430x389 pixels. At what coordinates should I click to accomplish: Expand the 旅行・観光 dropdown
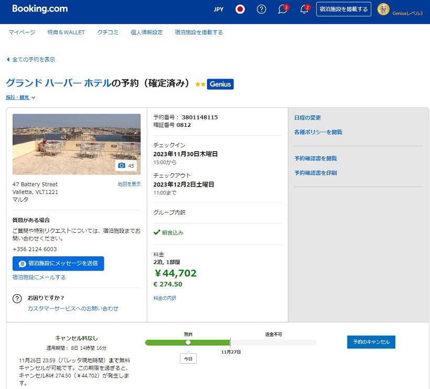pos(20,98)
